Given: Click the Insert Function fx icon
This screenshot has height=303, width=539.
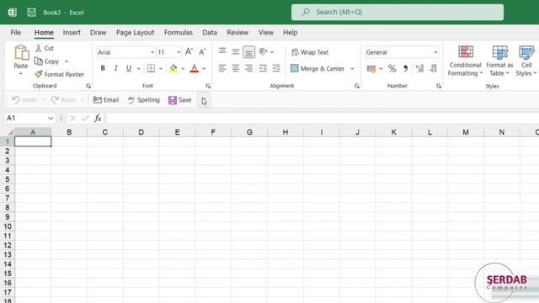Looking at the screenshot, I should coord(98,118).
